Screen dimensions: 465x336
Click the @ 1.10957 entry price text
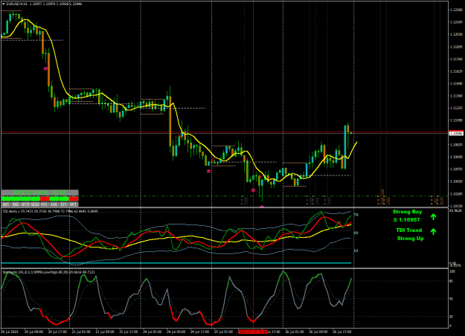click(x=406, y=220)
